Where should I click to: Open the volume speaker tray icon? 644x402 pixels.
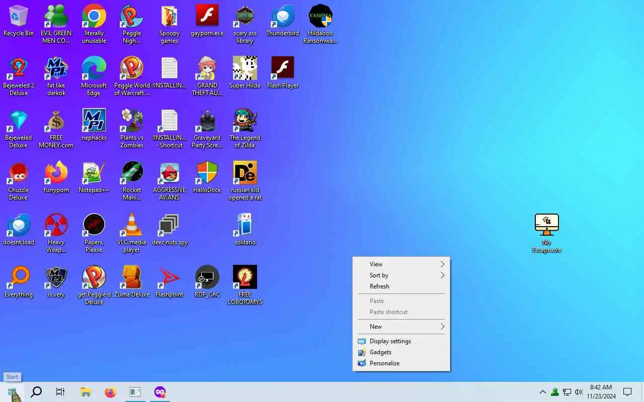click(x=579, y=392)
